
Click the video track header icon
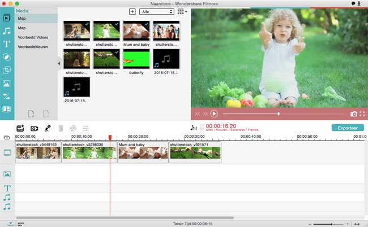coord(7,152)
